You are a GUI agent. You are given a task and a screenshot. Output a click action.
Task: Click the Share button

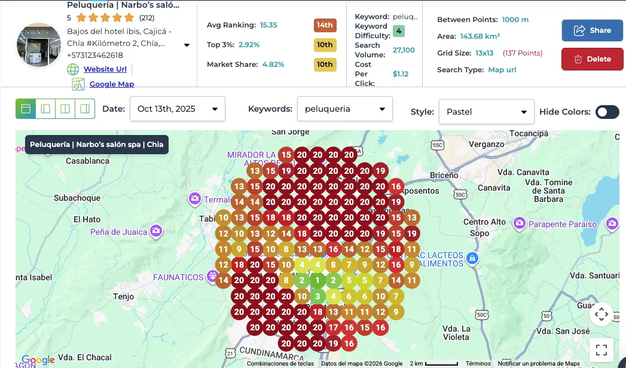pos(592,30)
